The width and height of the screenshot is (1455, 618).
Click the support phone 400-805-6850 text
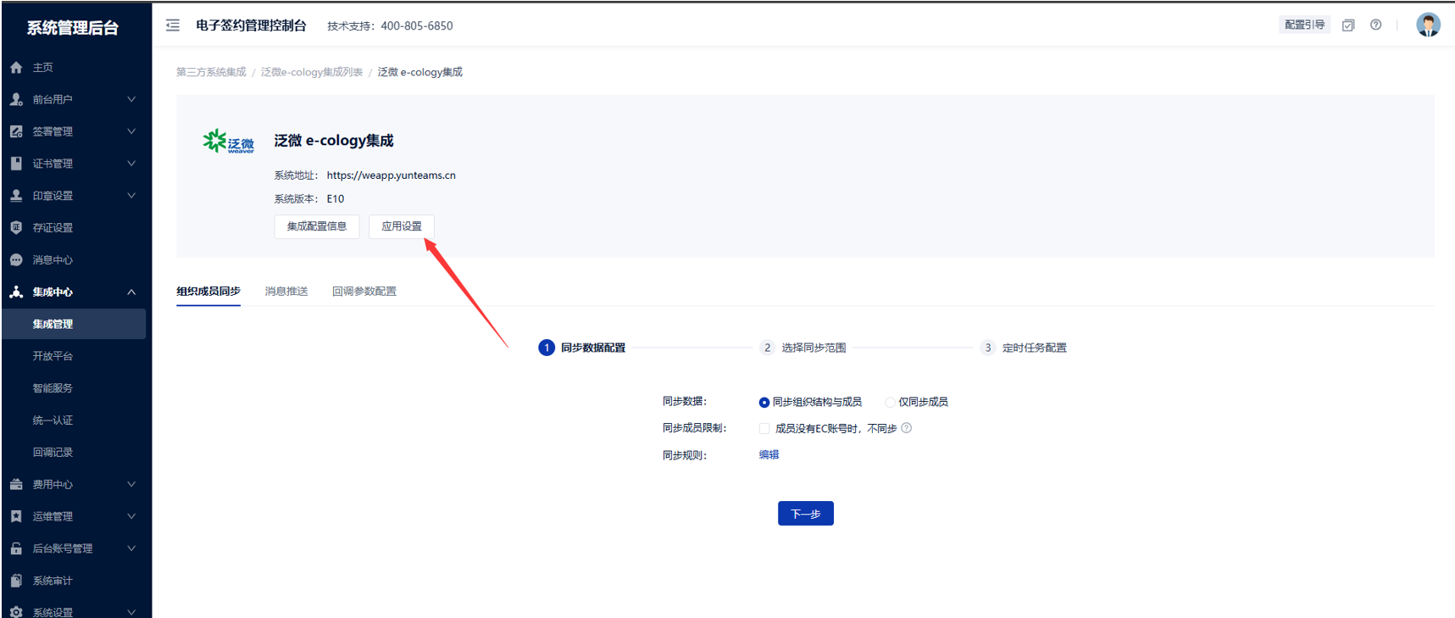417,26
